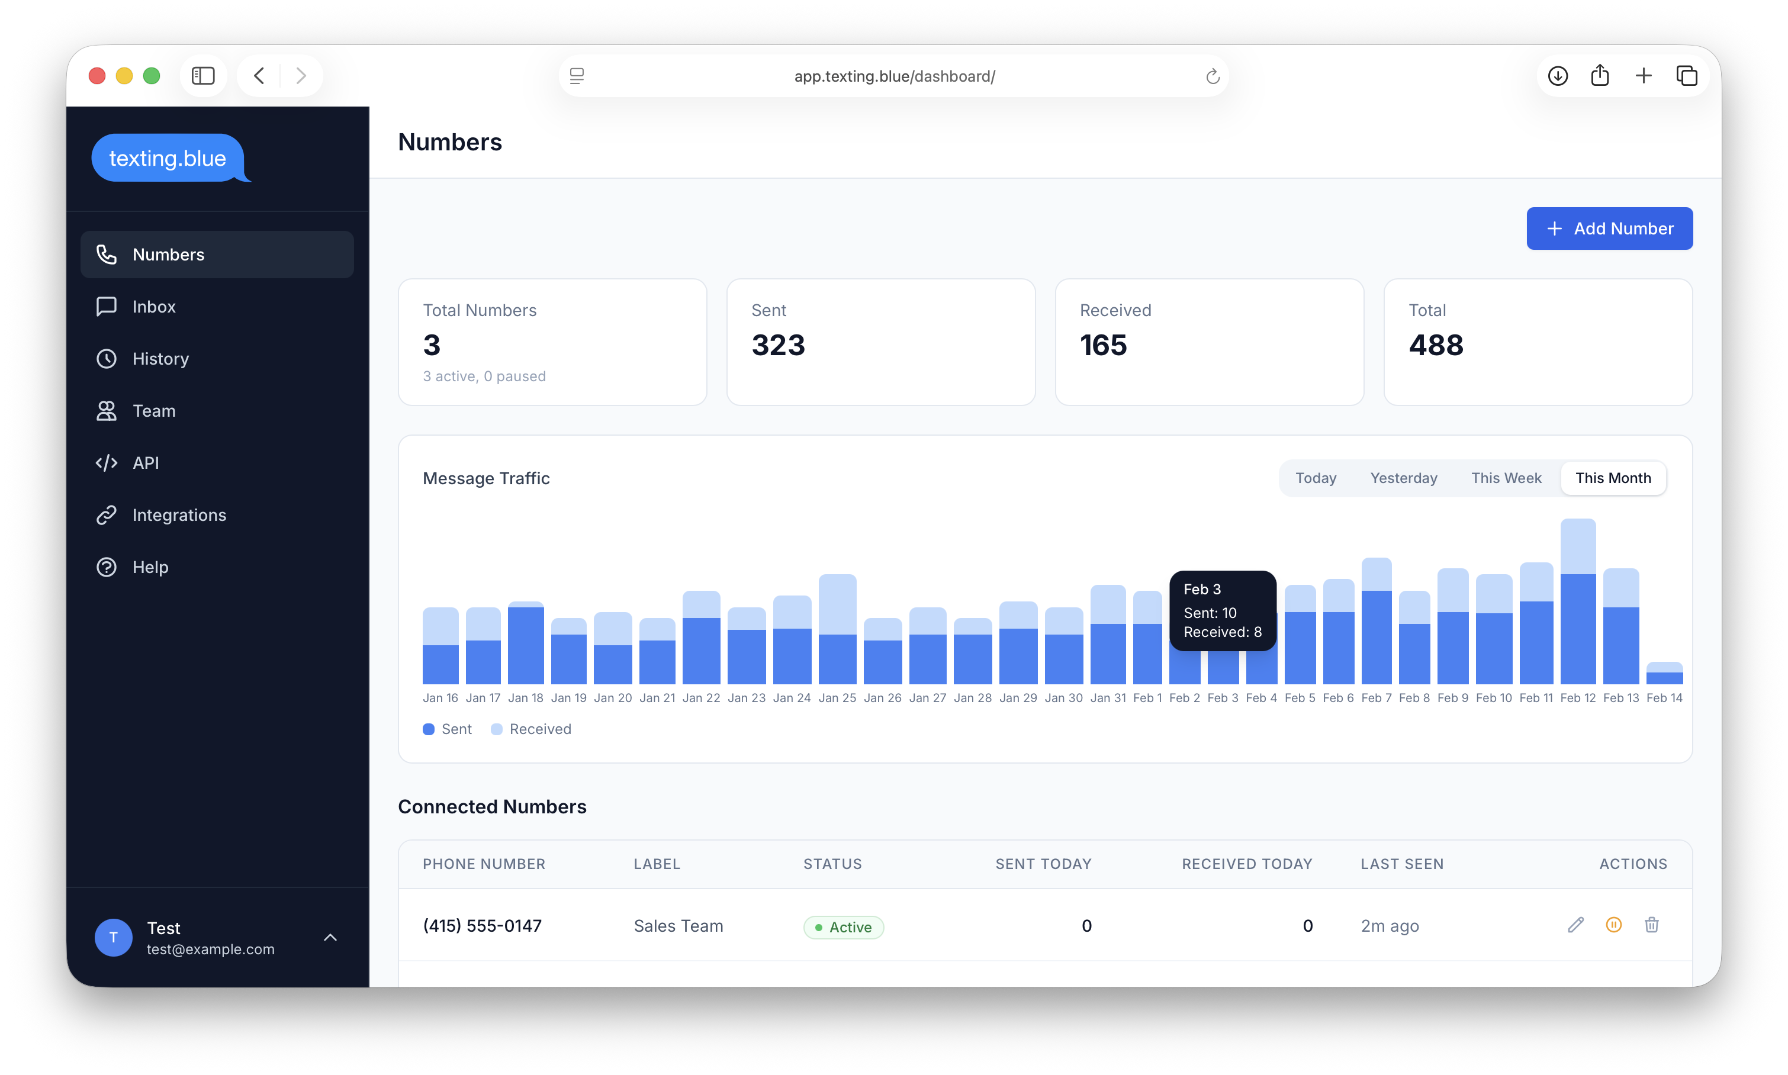Viewport: 1788px width, 1075px height.
Task: Toggle the Received legend below the chart
Action: coord(531,729)
